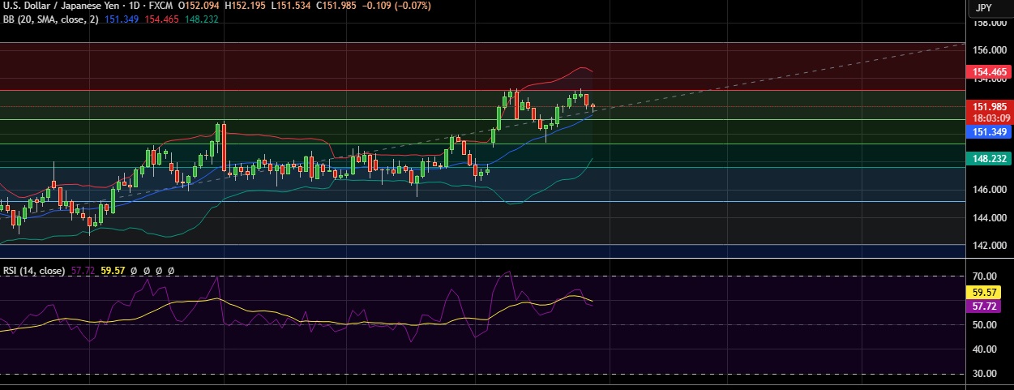
Task: Click the 30.00 tick on RSI scale
Action: [984, 374]
